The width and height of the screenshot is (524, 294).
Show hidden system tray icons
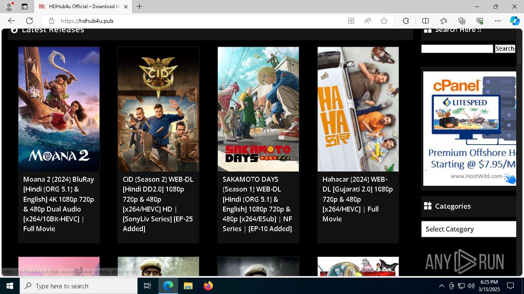click(441, 286)
